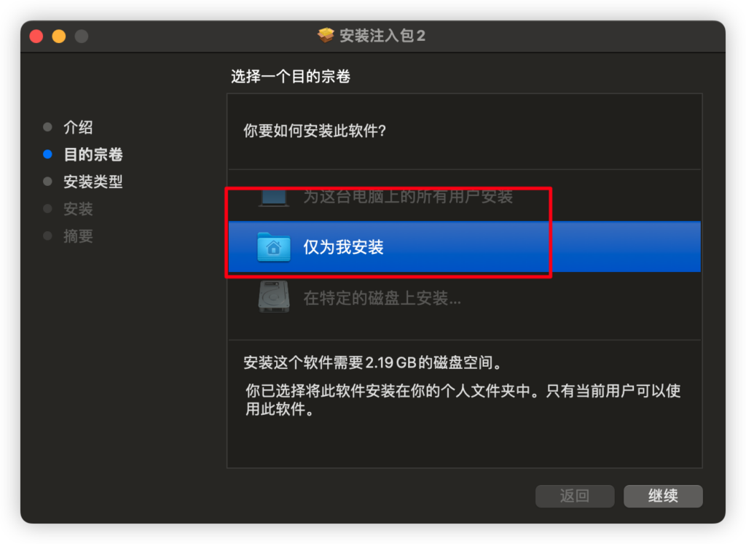Click the hard disk icon for 在特定的磁盘上安装
This screenshot has height=544, width=746.
(x=274, y=297)
